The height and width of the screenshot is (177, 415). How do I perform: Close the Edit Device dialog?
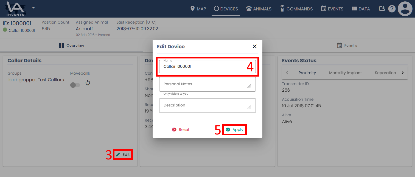pos(254,46)
